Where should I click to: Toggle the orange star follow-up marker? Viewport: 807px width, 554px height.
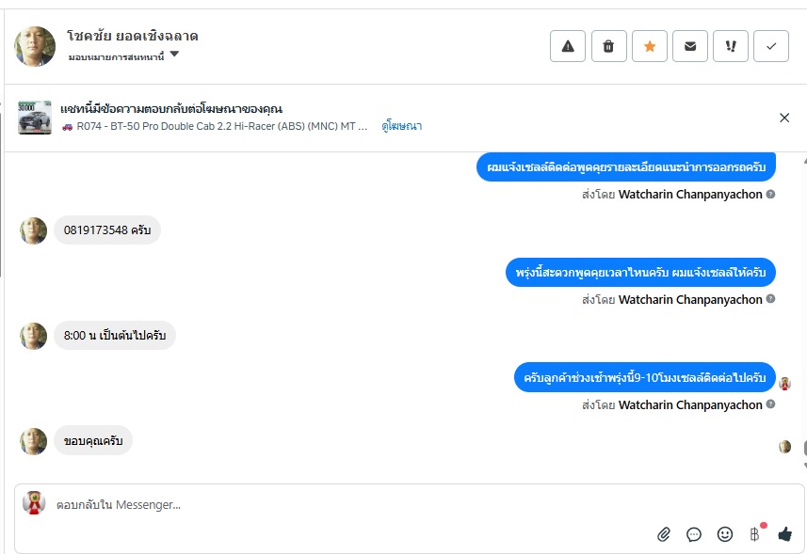[650, 46]
